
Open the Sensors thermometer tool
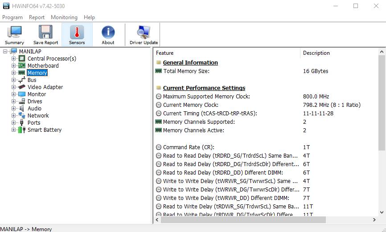coord(77,35)
